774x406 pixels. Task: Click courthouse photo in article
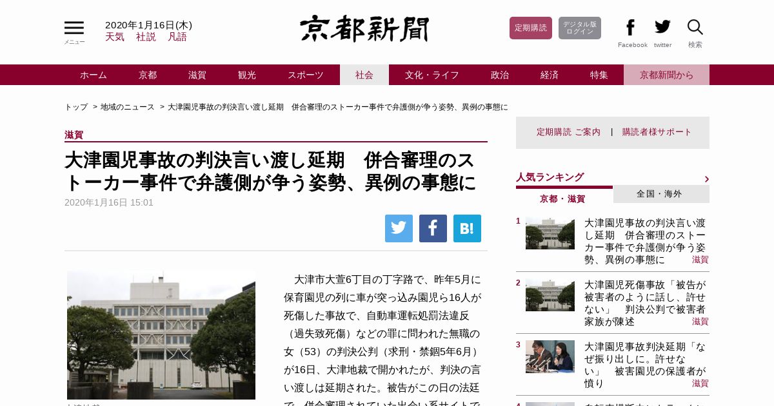161,335
